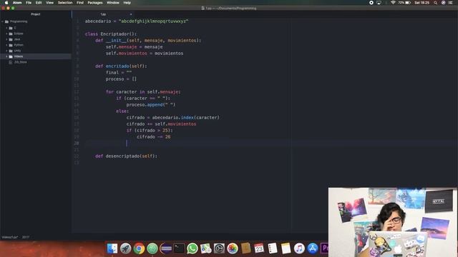Click line number 20 in the gutter
The image size is (458, 257).
click(77, 143)
